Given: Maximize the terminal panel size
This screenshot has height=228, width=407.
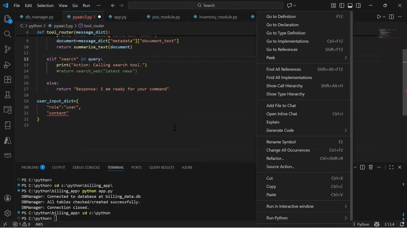Looking at the screenshot, I should (x=391, y=167).
